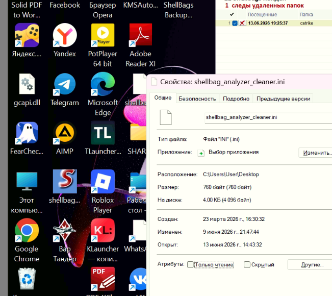
Task: Launch the Yandex browser shortcut
Action: pyautogui.click(x=65, y=35)
